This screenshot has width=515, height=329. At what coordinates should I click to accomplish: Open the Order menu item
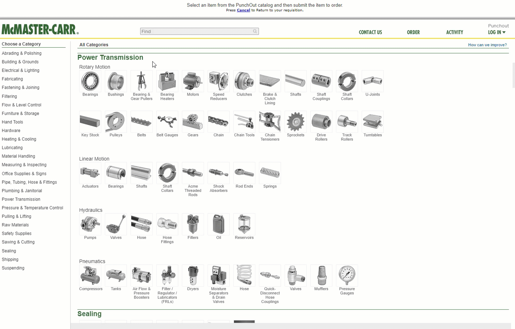coord(413,32)
